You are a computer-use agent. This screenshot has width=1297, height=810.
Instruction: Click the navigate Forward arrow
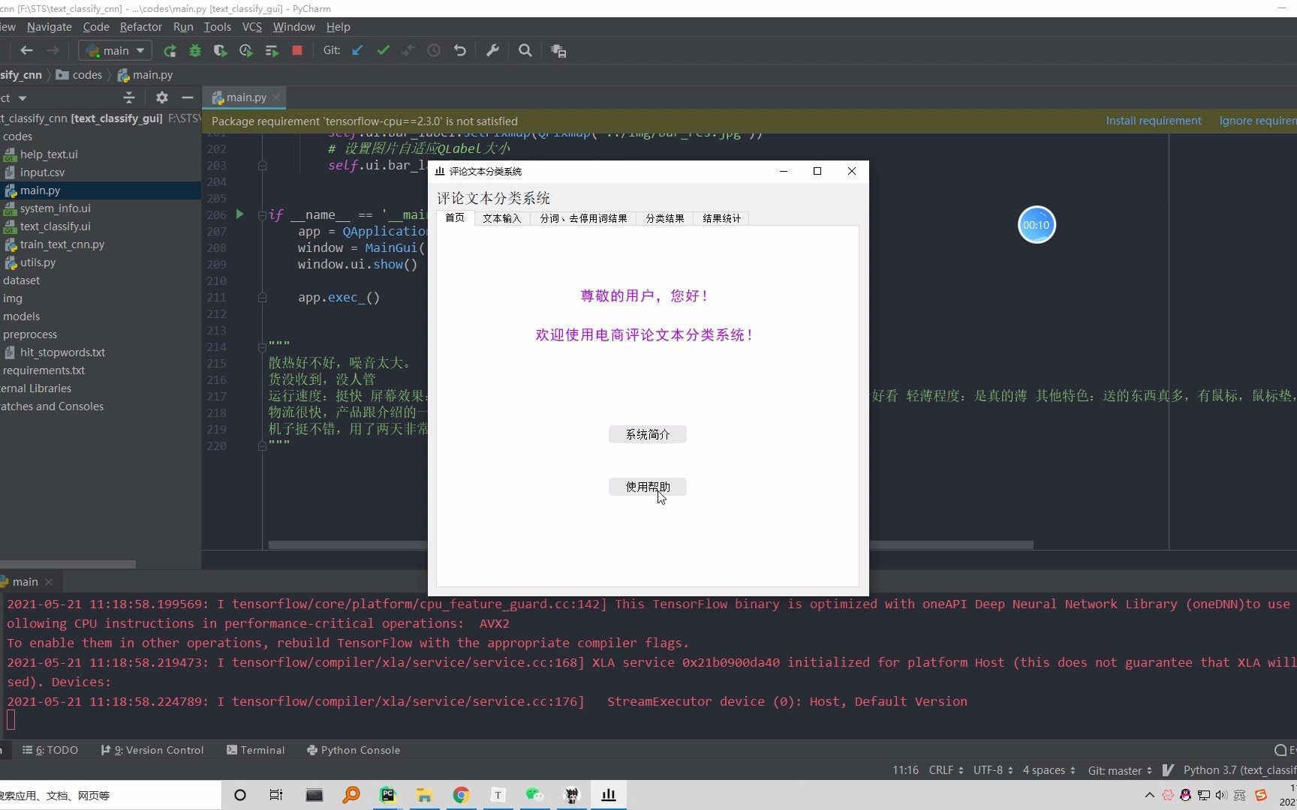coord(53,50)
